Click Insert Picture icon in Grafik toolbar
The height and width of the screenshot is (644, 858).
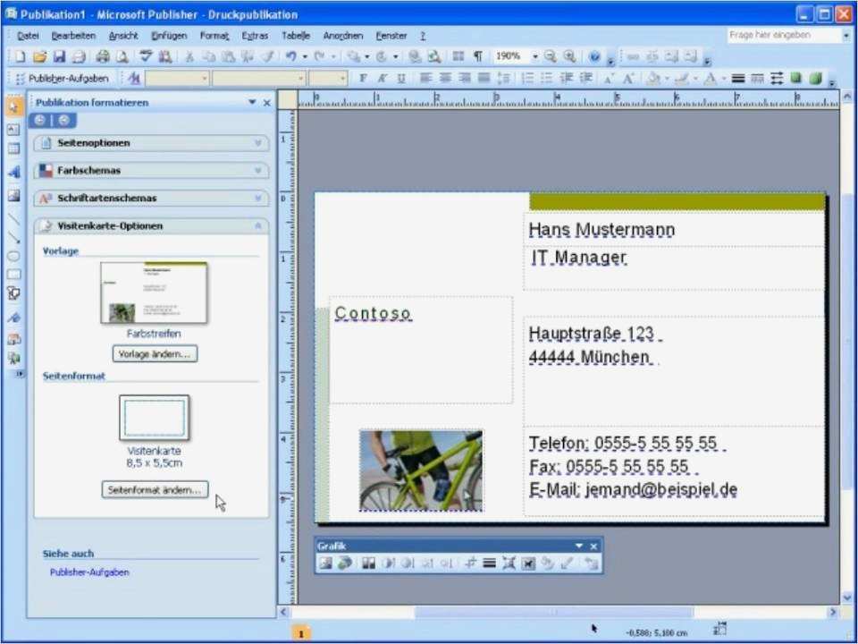tap(325, 563)
